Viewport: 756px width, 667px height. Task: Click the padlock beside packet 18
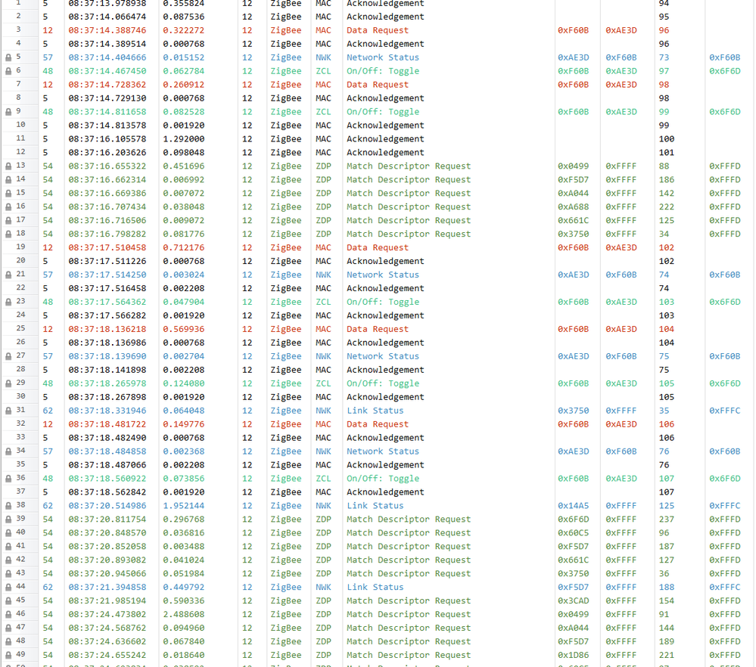tap(8, 234)
